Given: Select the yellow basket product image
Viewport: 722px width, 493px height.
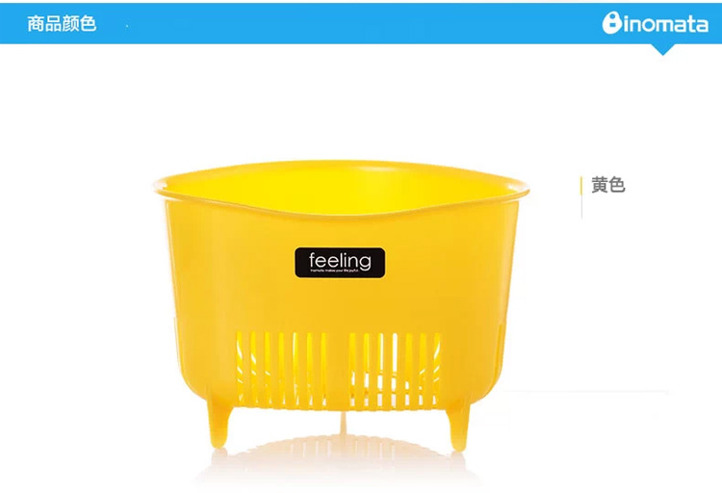Looking at the screenshot, I should (341, 304).
